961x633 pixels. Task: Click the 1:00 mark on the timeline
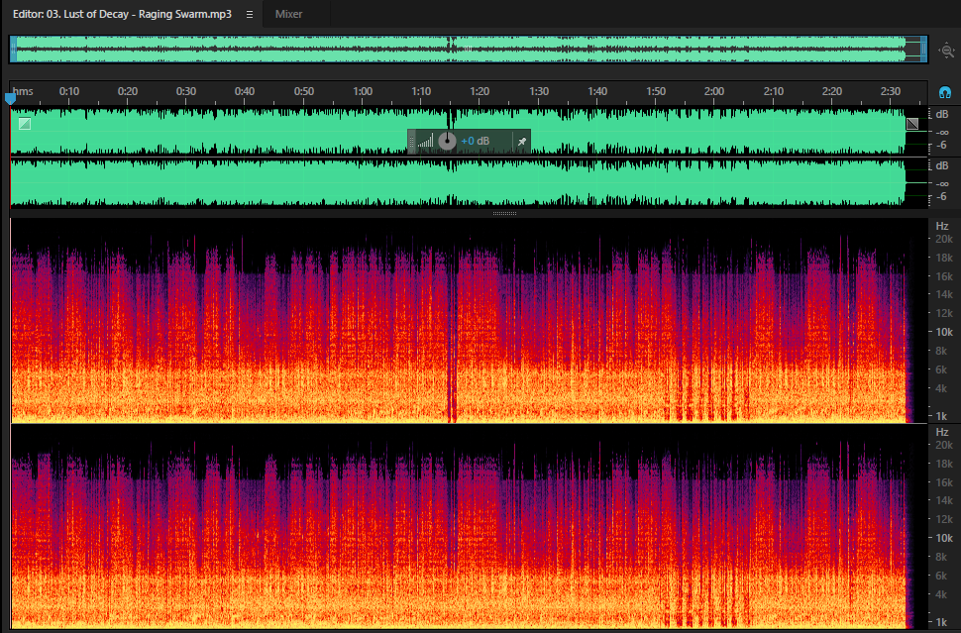pos(363,91)
